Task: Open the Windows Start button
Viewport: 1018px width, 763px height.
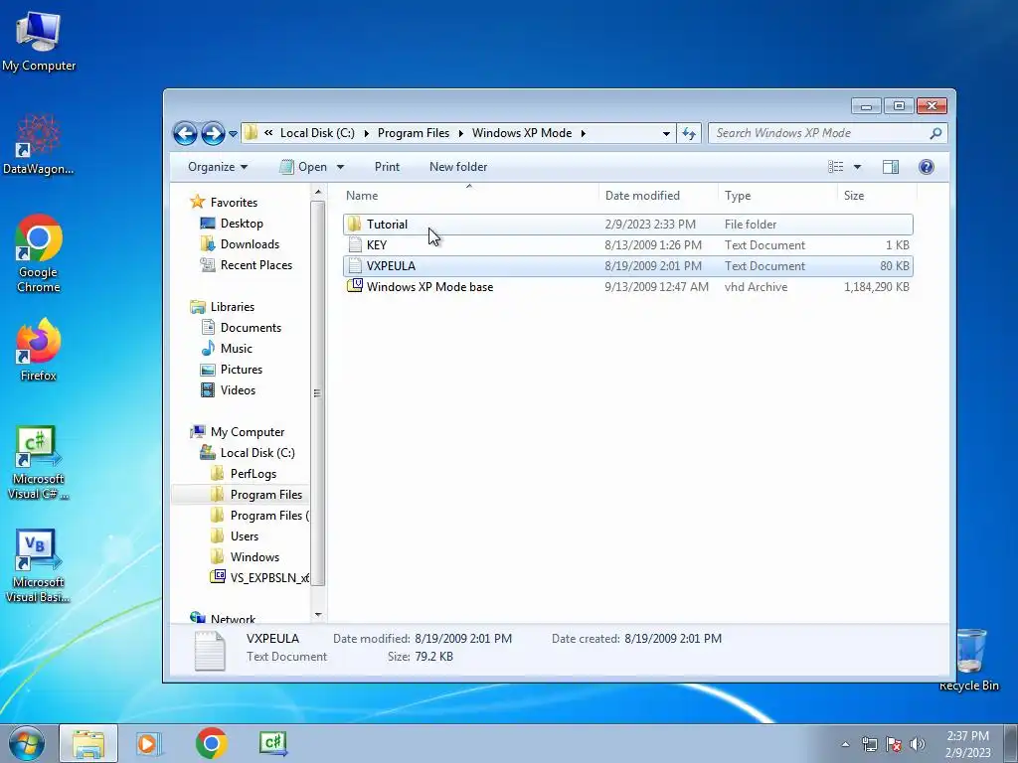Action: coord(27,744)
